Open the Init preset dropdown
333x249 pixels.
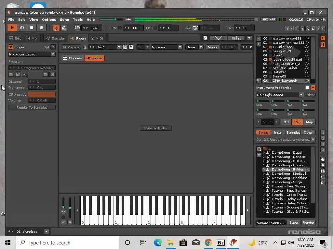(119, 47)
